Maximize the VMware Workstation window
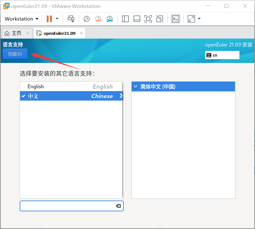This screenshot has height=229, width=255. coord(226,6)
